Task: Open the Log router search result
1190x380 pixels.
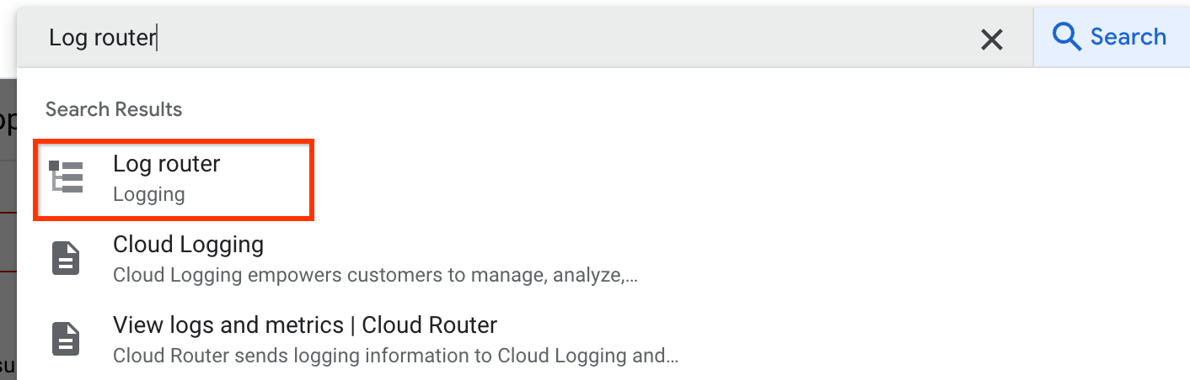Action: pos(167,164)
